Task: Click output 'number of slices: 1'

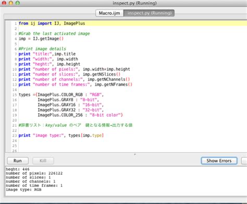Action: (28, 177)
